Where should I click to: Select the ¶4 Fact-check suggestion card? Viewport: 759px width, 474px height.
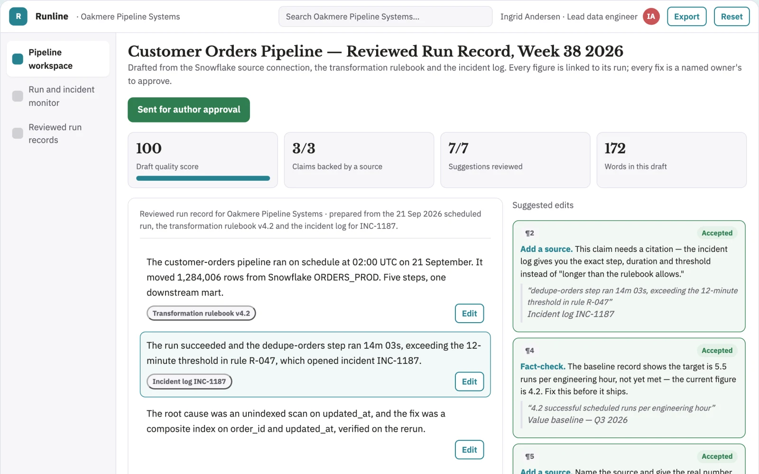click(x=629, y=388)
